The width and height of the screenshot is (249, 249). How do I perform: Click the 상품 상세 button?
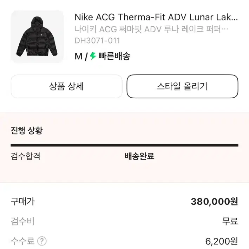[x=66, y=86]
